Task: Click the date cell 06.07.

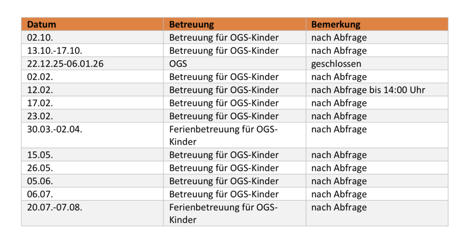Action: (40, 195)
